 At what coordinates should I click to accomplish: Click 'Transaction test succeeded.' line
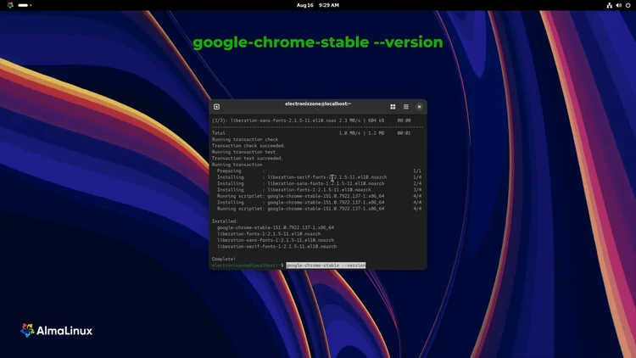[x=248, y=159]
